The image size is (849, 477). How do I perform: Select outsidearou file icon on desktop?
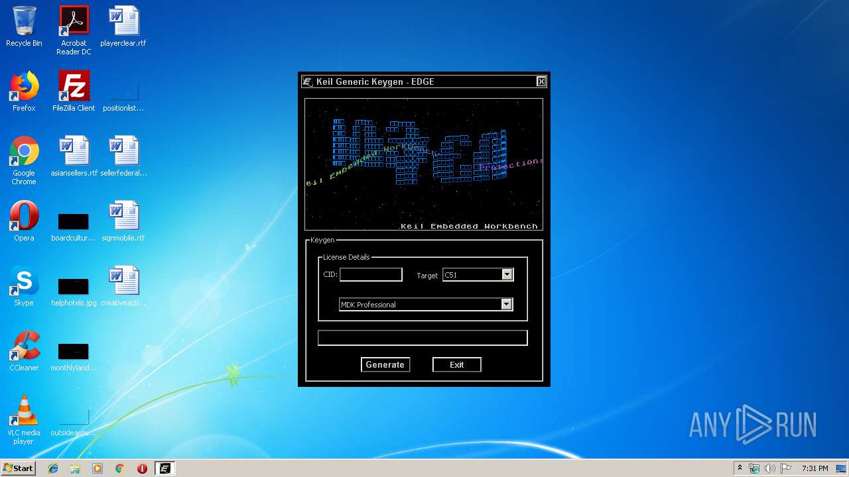(74, 423)
